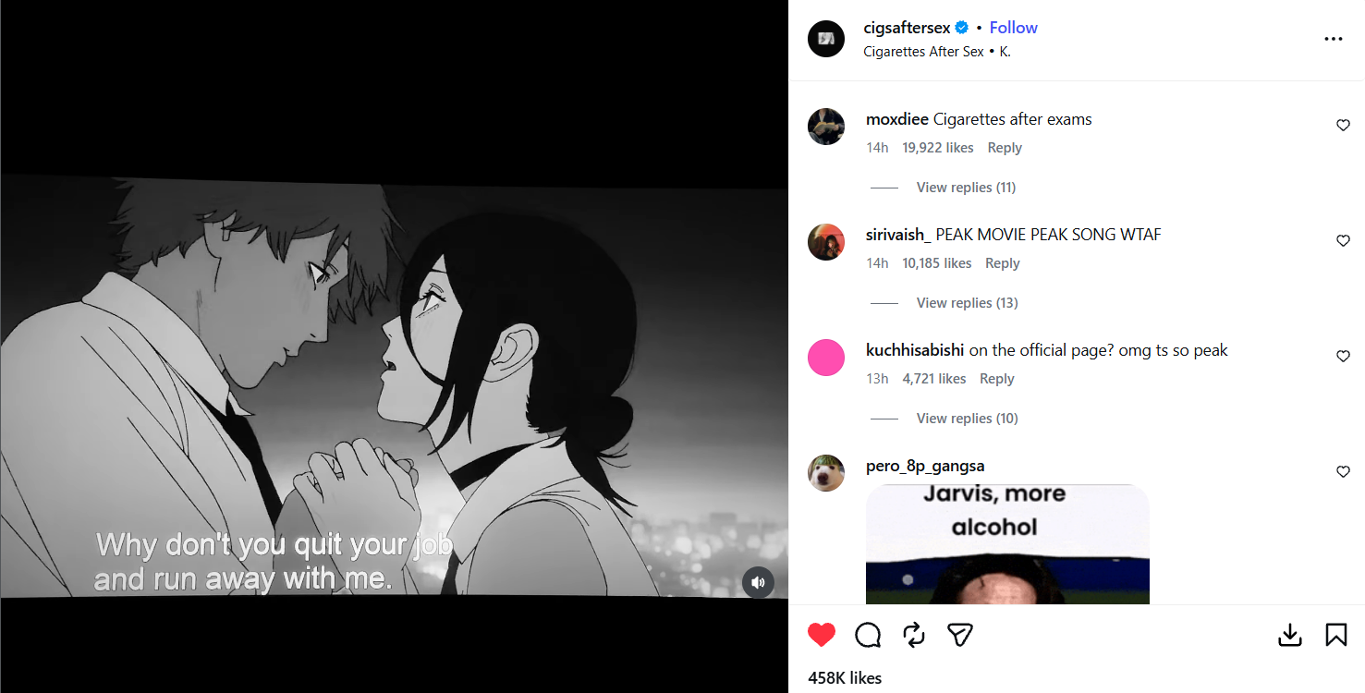Open the three-dot more options menu
Viewport: 1365px width, 693px height.
1333,39
